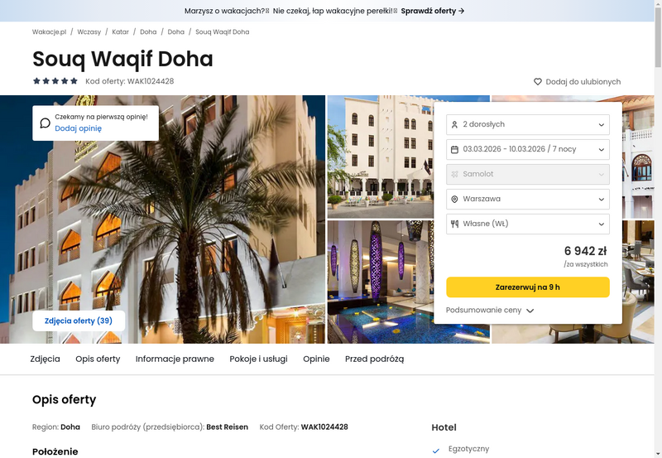Click the Zarezerwuj na 9 h button

coord(528,287)
